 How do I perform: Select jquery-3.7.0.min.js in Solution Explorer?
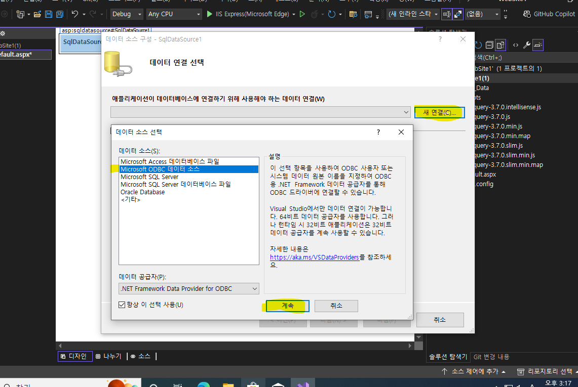[x=498, y=126]
